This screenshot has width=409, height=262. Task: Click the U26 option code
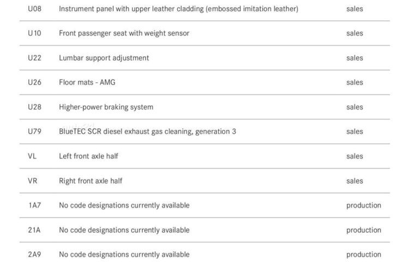tap(34, 82)
